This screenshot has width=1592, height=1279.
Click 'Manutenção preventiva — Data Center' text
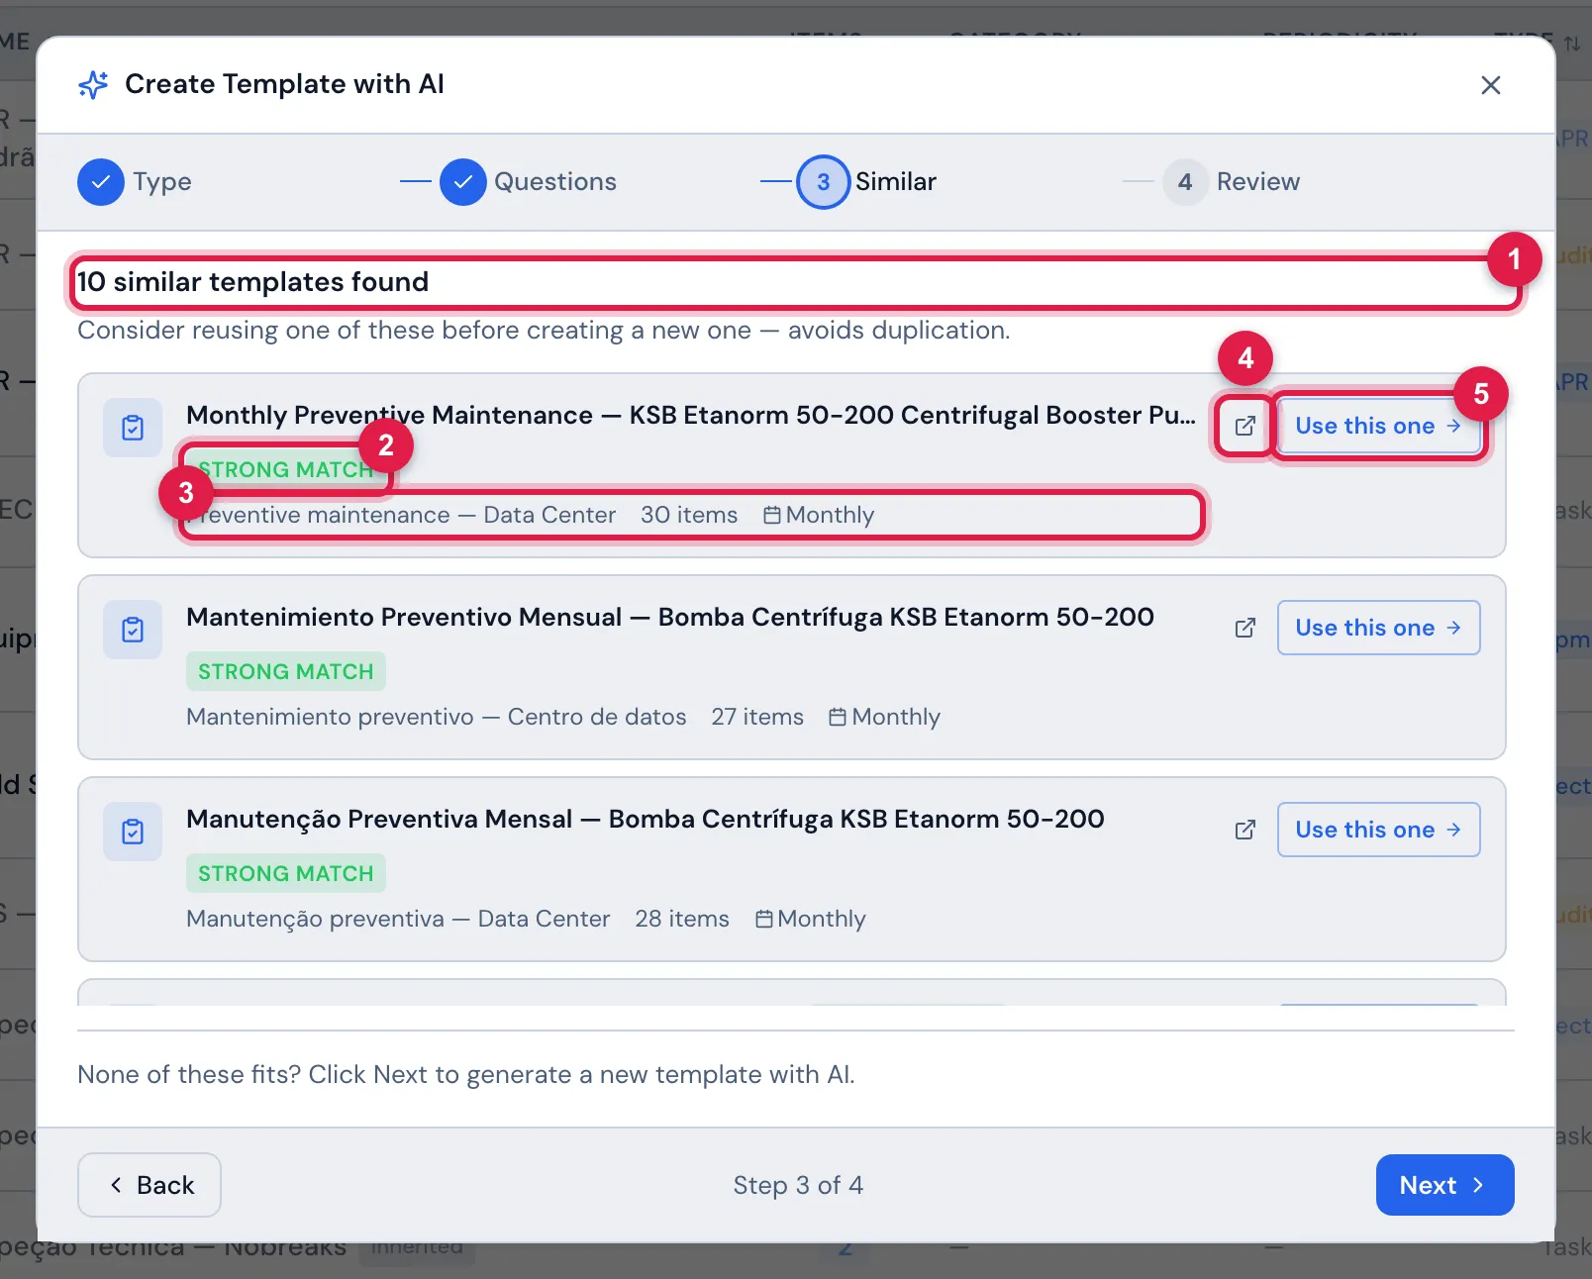[x=398, y=919]
